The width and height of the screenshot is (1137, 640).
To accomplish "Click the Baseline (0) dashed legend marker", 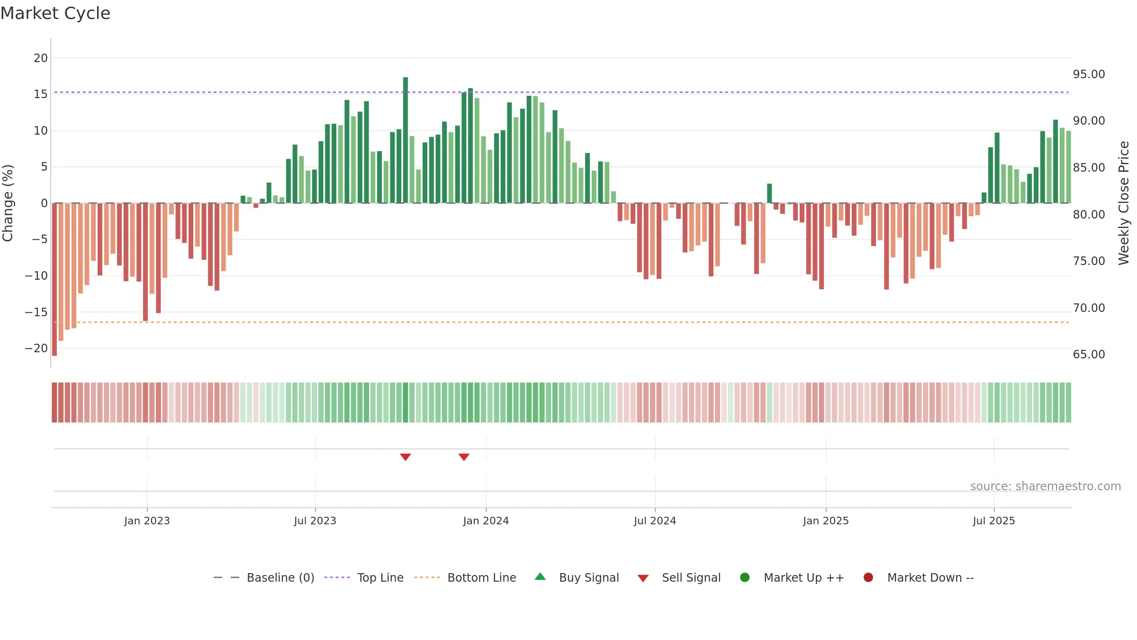I will click(x=226, y=577).
